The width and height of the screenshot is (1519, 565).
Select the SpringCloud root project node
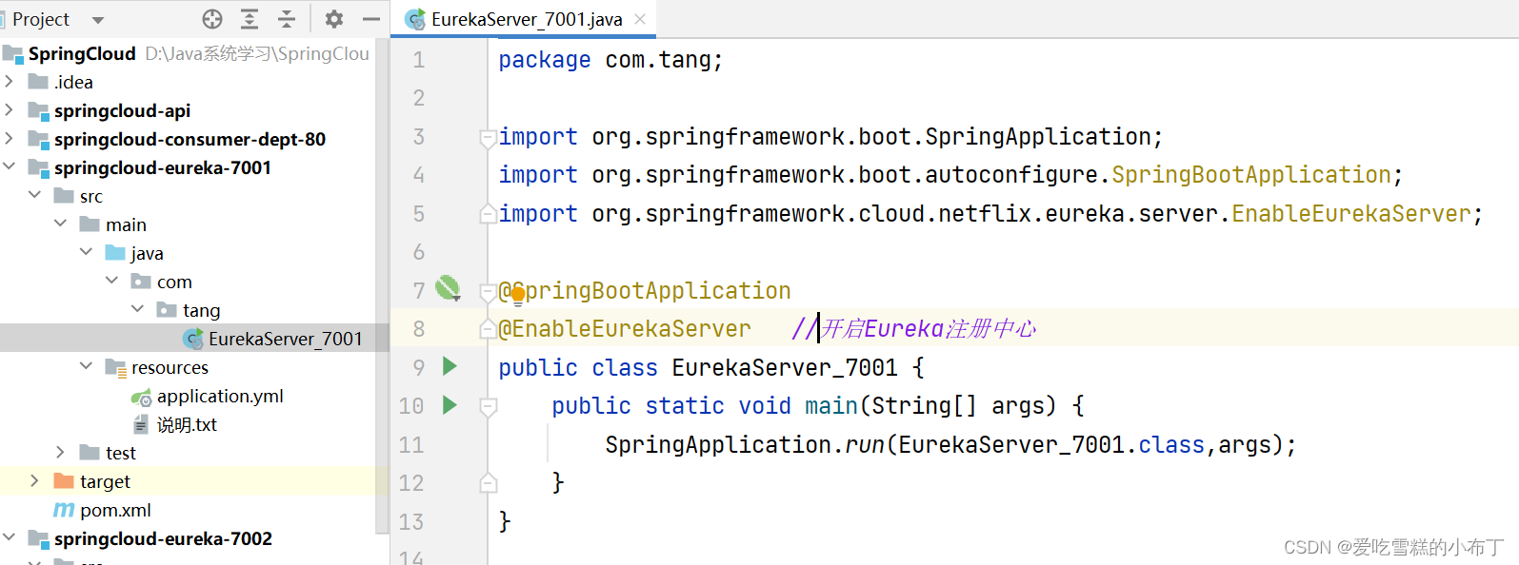(188, 53)
